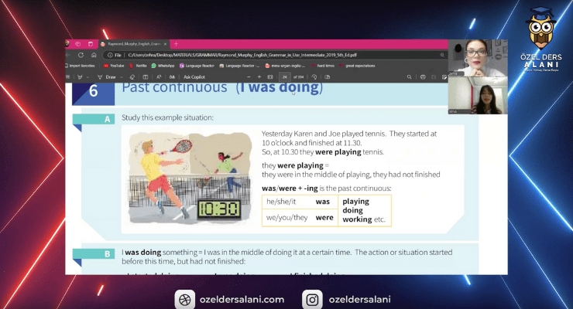Select the Erase tool icon
Viewport: 573px width, 309px height.
132,77
